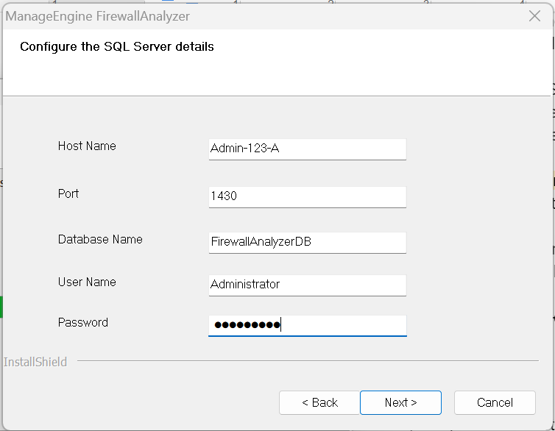Image resolution: width=555 pixels, height=431 pixels.
Task: Click the separator line under the header banner
Action: click(x=276, y=96)
